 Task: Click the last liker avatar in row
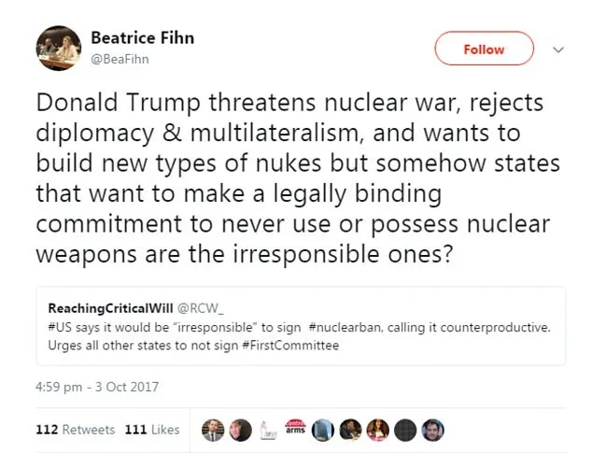[x=432, y=430]
